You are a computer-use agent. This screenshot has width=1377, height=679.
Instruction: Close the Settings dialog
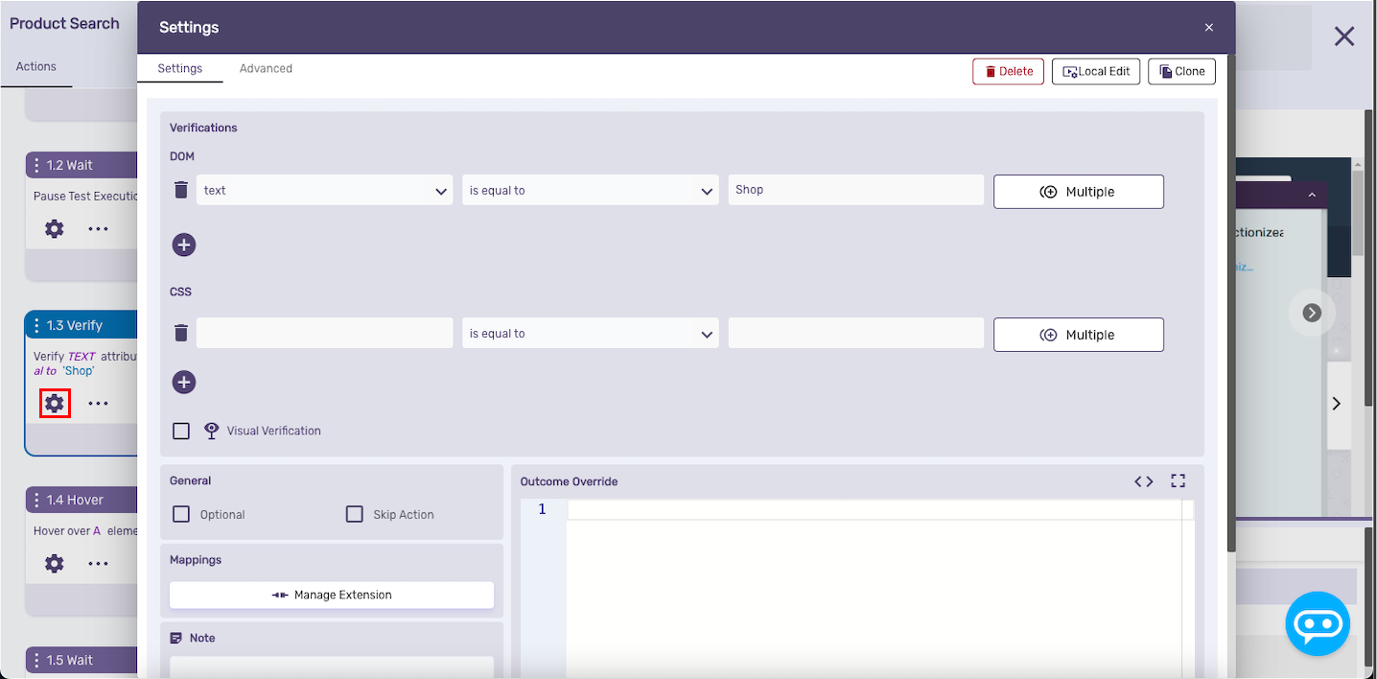1209,28
